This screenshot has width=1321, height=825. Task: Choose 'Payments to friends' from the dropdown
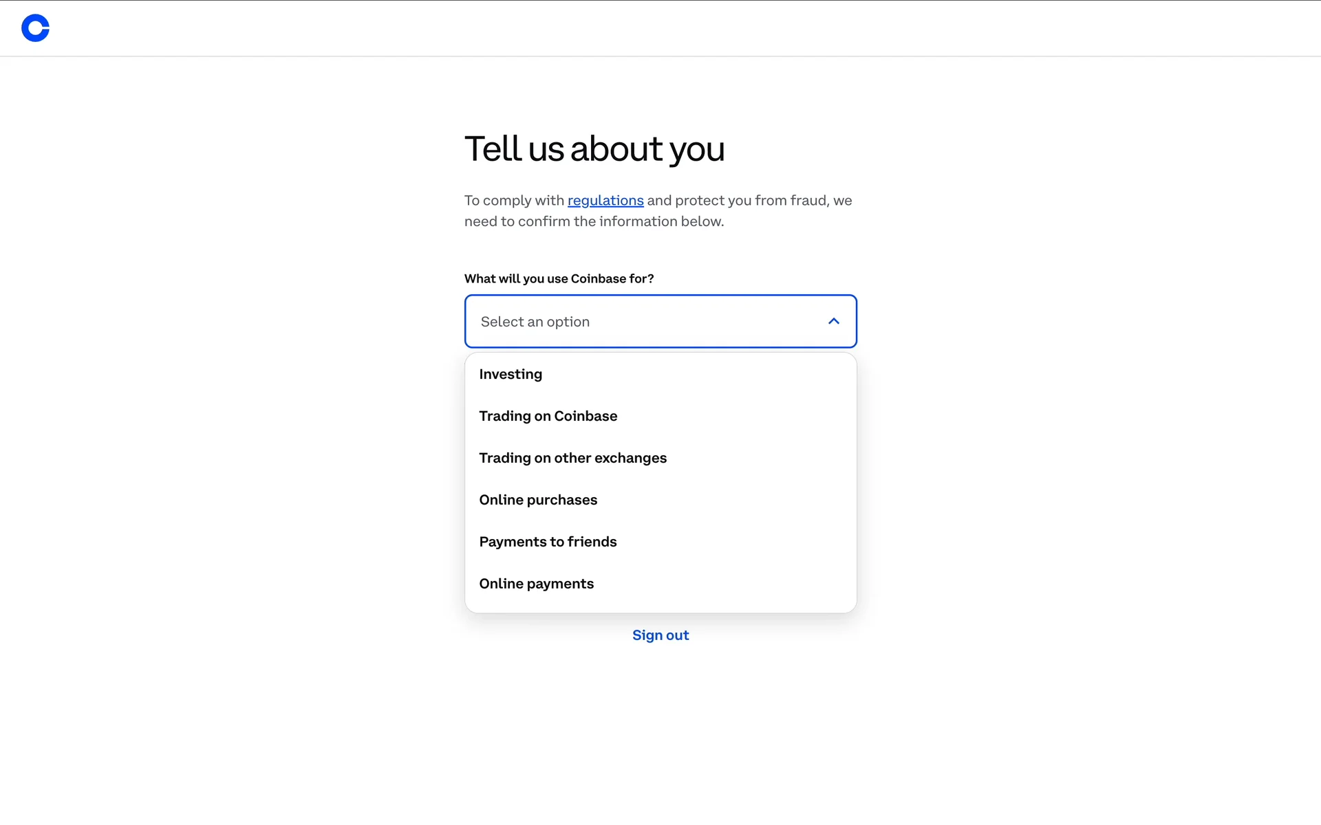tap(548, 542)
